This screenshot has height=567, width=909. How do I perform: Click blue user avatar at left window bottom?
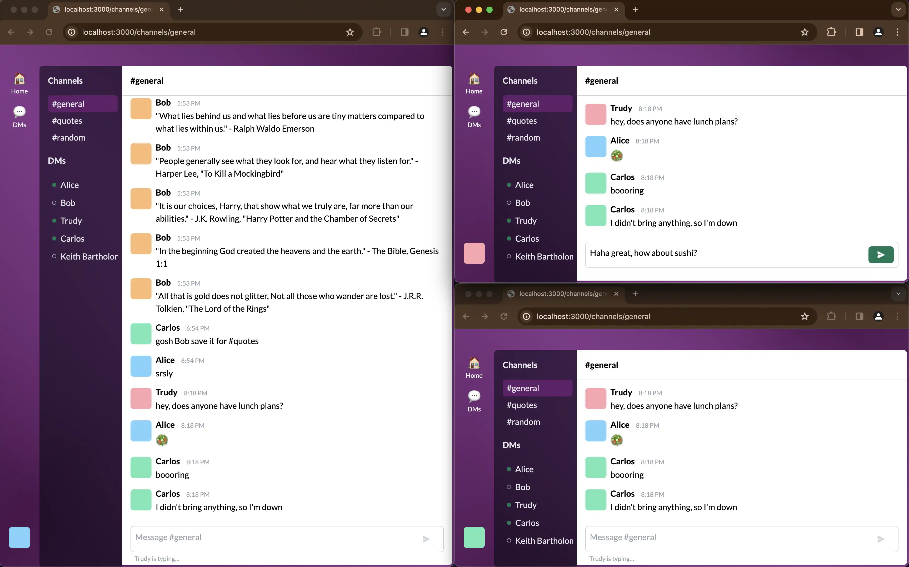tap(19, 537)
